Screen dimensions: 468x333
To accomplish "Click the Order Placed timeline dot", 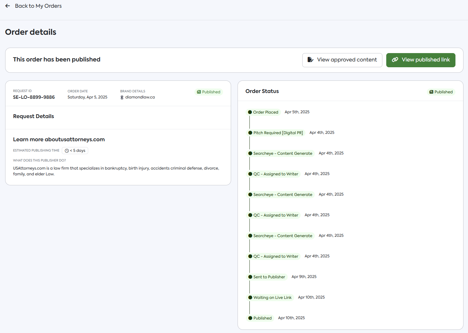I will click(250, 112).
